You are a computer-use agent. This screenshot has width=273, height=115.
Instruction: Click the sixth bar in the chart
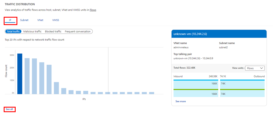coord(56,88)
